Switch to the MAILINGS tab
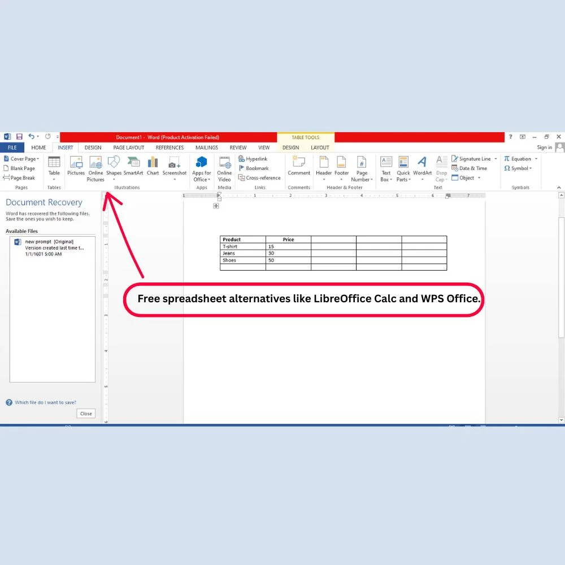Viewport: 565px width, 565px height. pyautogui.click(x=207, y=147)
